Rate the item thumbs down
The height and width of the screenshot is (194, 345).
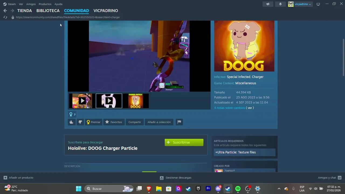(x=80, y=122)
